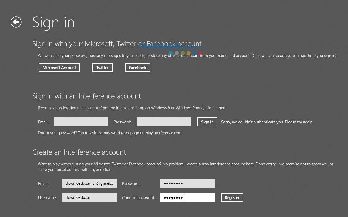Sign in using the Twitter button

102,67
